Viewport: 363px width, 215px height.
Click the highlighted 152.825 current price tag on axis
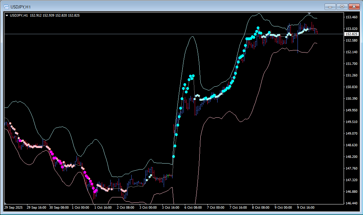coord(351,34)
